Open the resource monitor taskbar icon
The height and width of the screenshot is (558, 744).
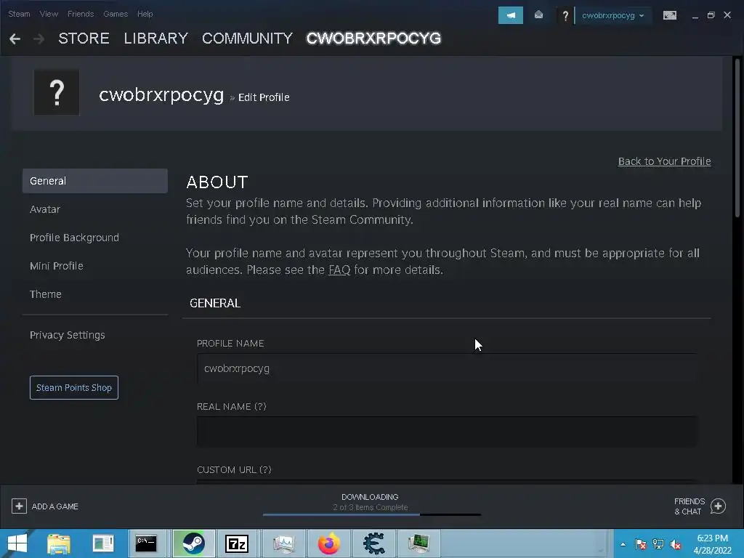(x=284, y=543)
